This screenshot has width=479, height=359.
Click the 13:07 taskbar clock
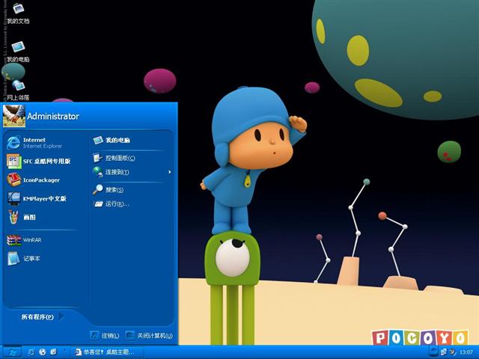tap(466, 352)
